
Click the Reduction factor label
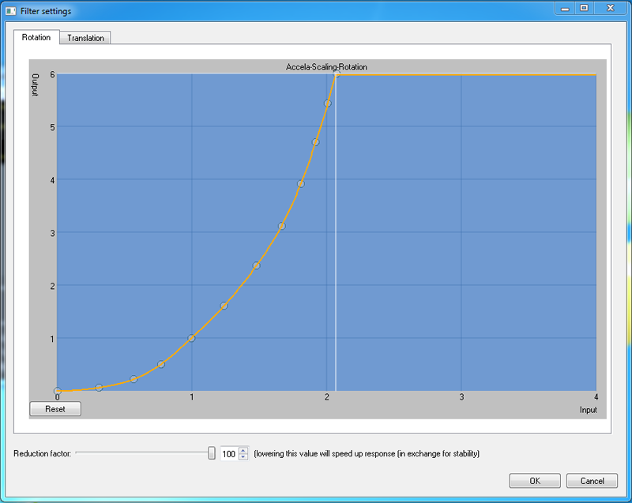tap(43, 453)
